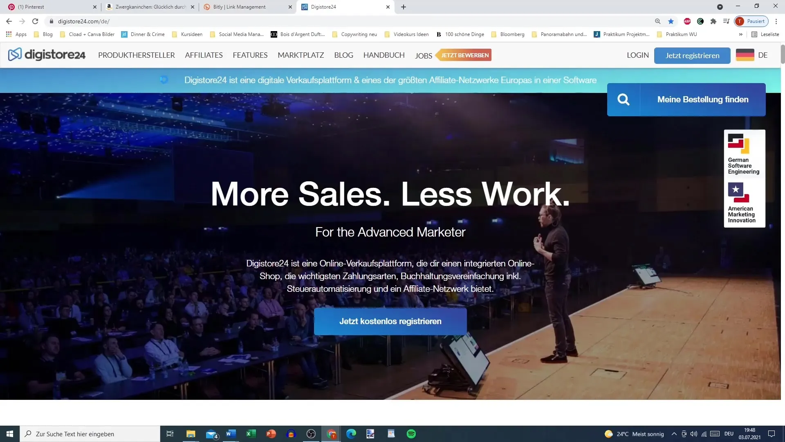Click Jetzt kostenlos registieren button

(390, 321)
